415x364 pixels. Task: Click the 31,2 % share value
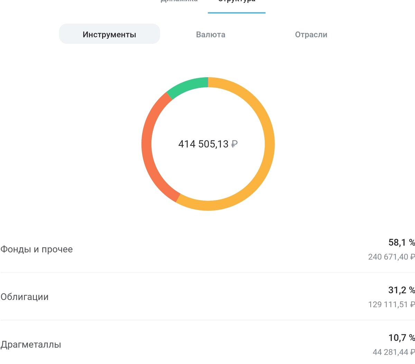point(402,290)
